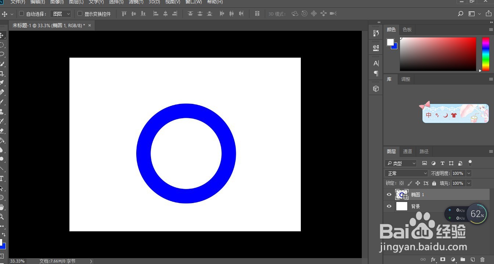494x264 pixels.
Task: Select the Crop tool
Action: pos(2,73)
